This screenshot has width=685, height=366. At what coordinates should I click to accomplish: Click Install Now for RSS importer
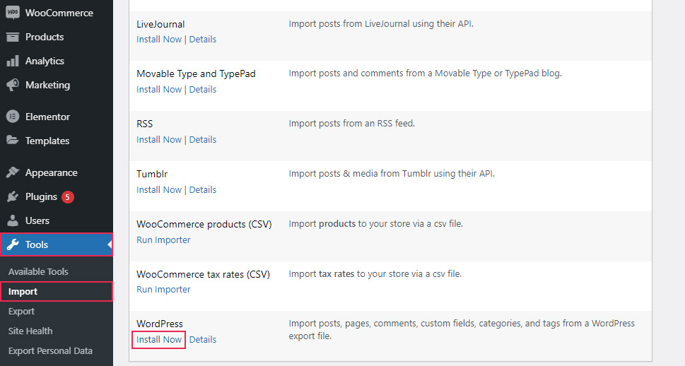tap(159, 140)
